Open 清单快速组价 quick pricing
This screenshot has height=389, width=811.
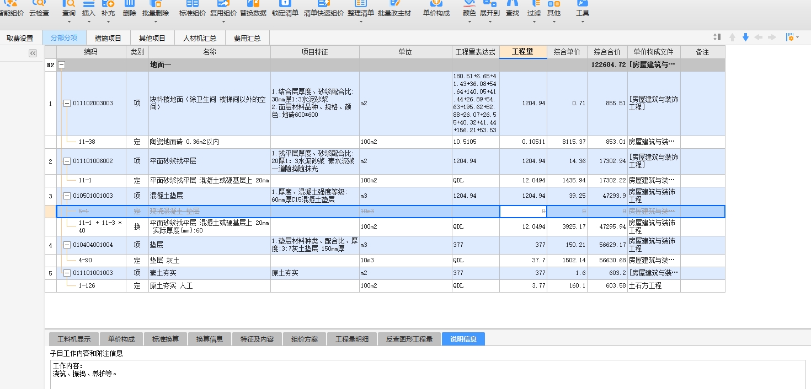click(x=324, y=8)
